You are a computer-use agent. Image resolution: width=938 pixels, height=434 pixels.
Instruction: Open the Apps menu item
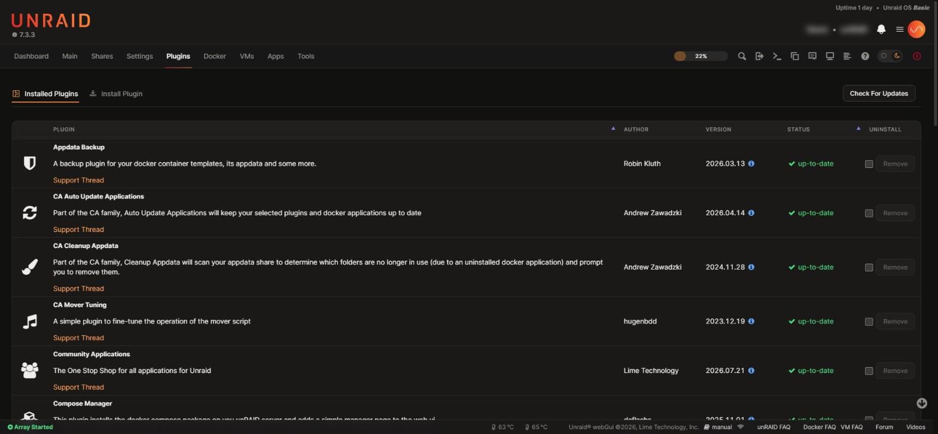coord(275,56)
